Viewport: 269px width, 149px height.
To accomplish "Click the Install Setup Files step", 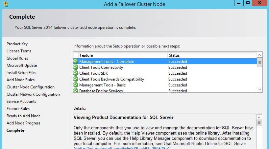I will point(21,73).
